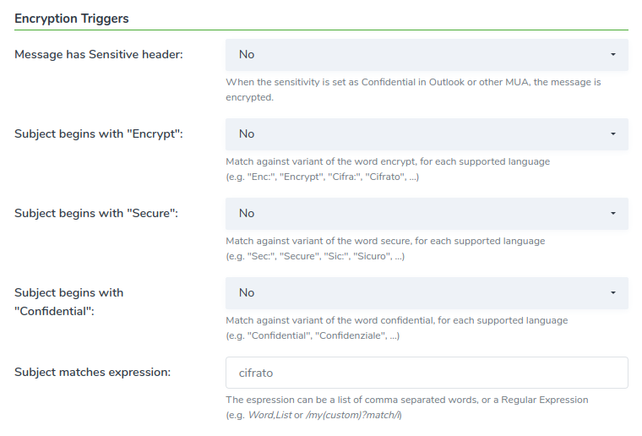Click the caret arrow of "Encrypt" select
Screen dimensions: 642x436
tap(612, 134)
